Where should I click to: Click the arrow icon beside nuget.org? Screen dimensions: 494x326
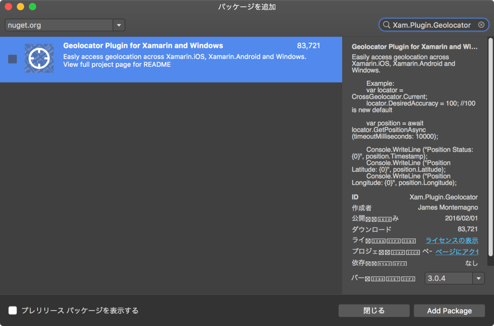(119, 24)
